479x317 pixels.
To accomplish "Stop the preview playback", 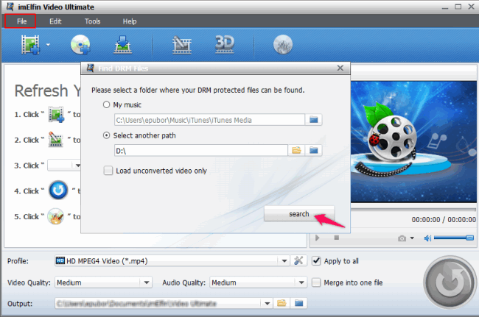I will [337, 238].
